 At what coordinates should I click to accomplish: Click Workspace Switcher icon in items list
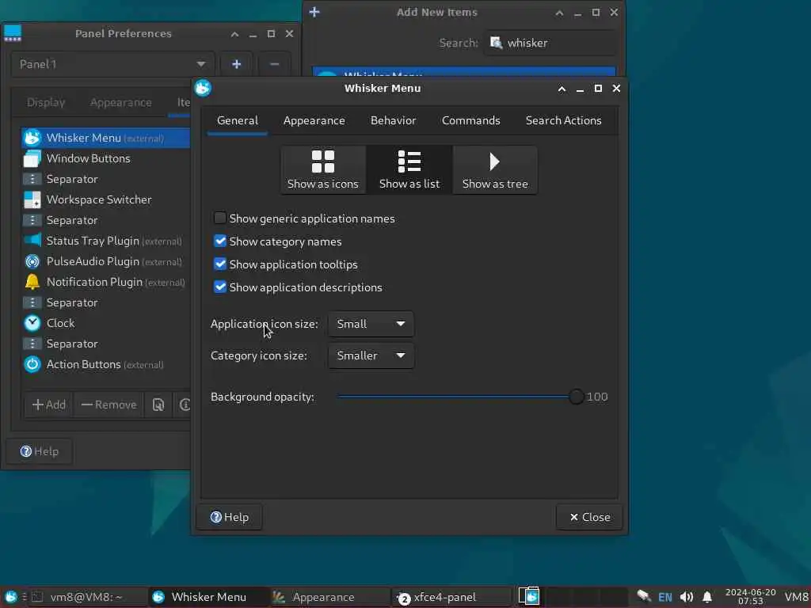(x=32, y=199)
